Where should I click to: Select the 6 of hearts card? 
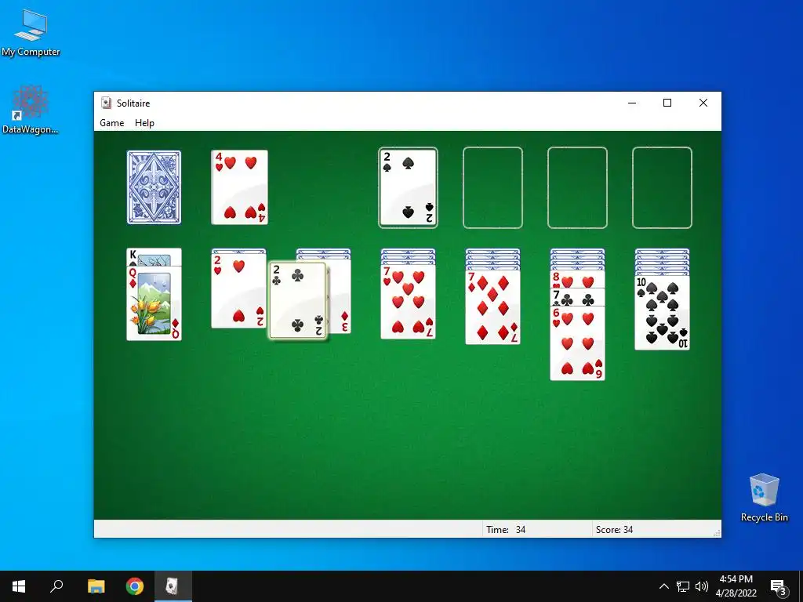point(577,343)
